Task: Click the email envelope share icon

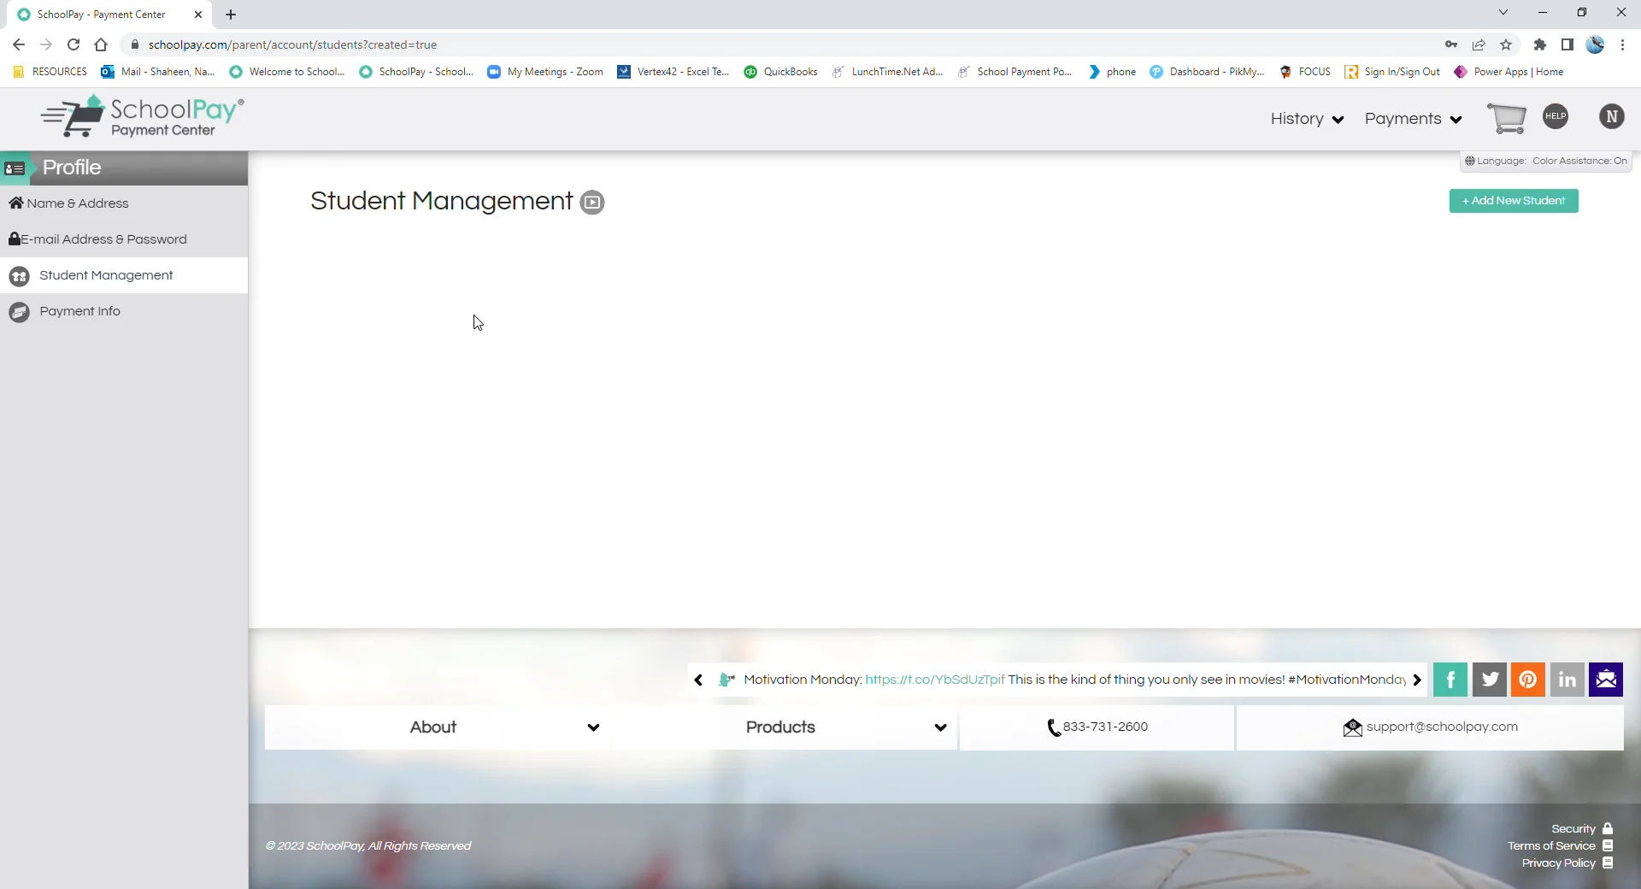Action: pos(1606,680)
